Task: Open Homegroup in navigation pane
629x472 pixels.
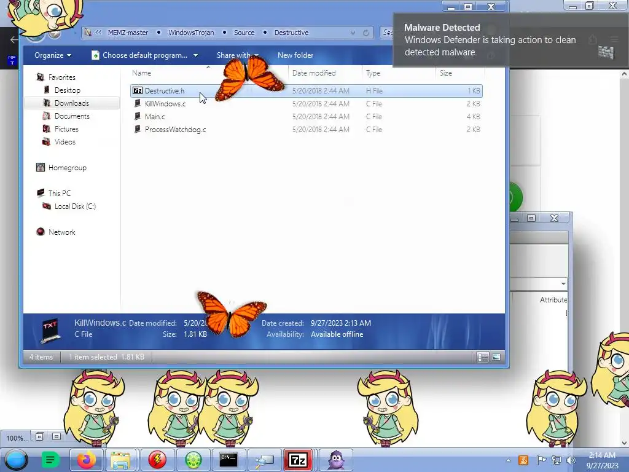Action: pos(68,168)
